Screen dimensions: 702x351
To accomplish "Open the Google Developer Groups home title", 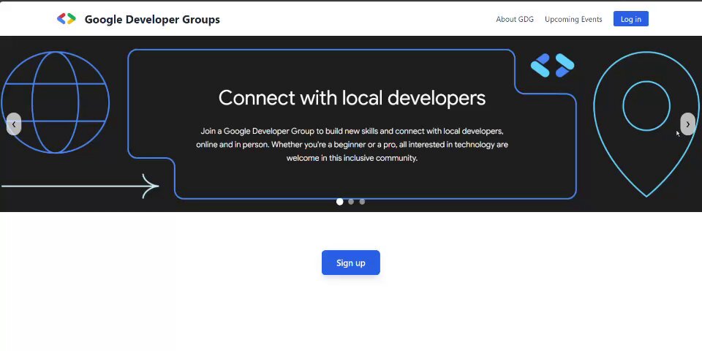I will click(x=152, y=19).
